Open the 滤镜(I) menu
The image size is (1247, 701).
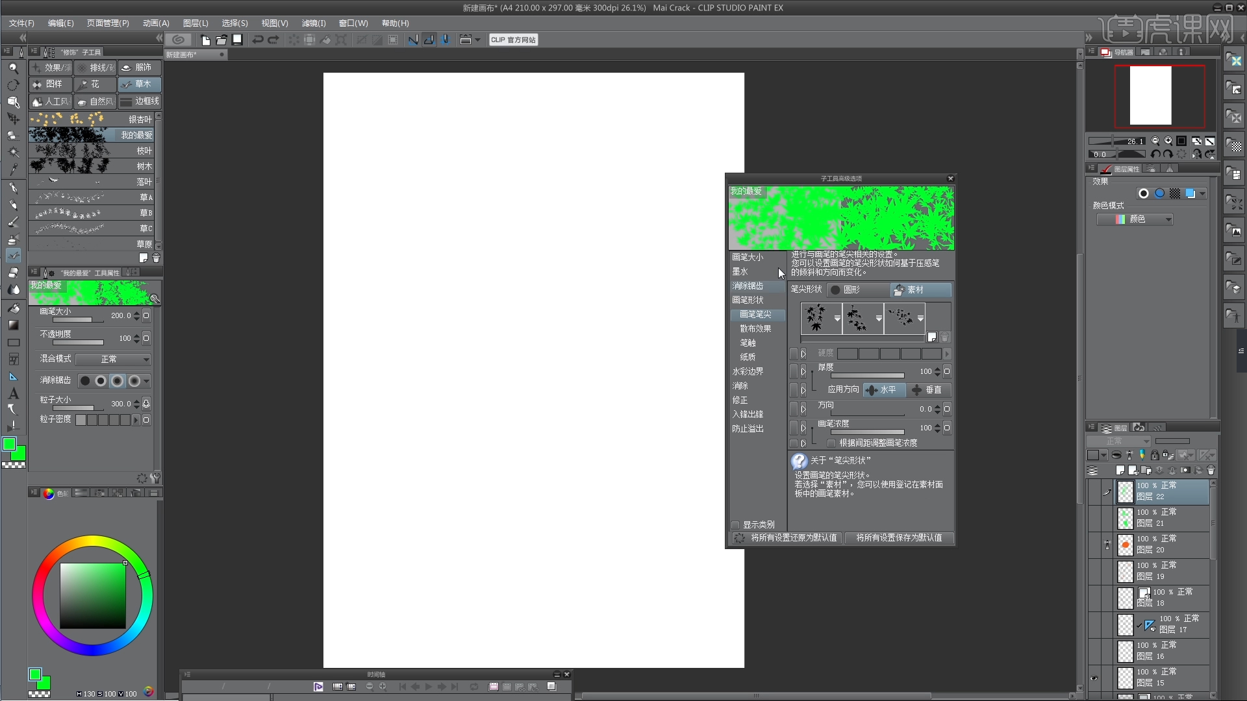coord(313,23)
